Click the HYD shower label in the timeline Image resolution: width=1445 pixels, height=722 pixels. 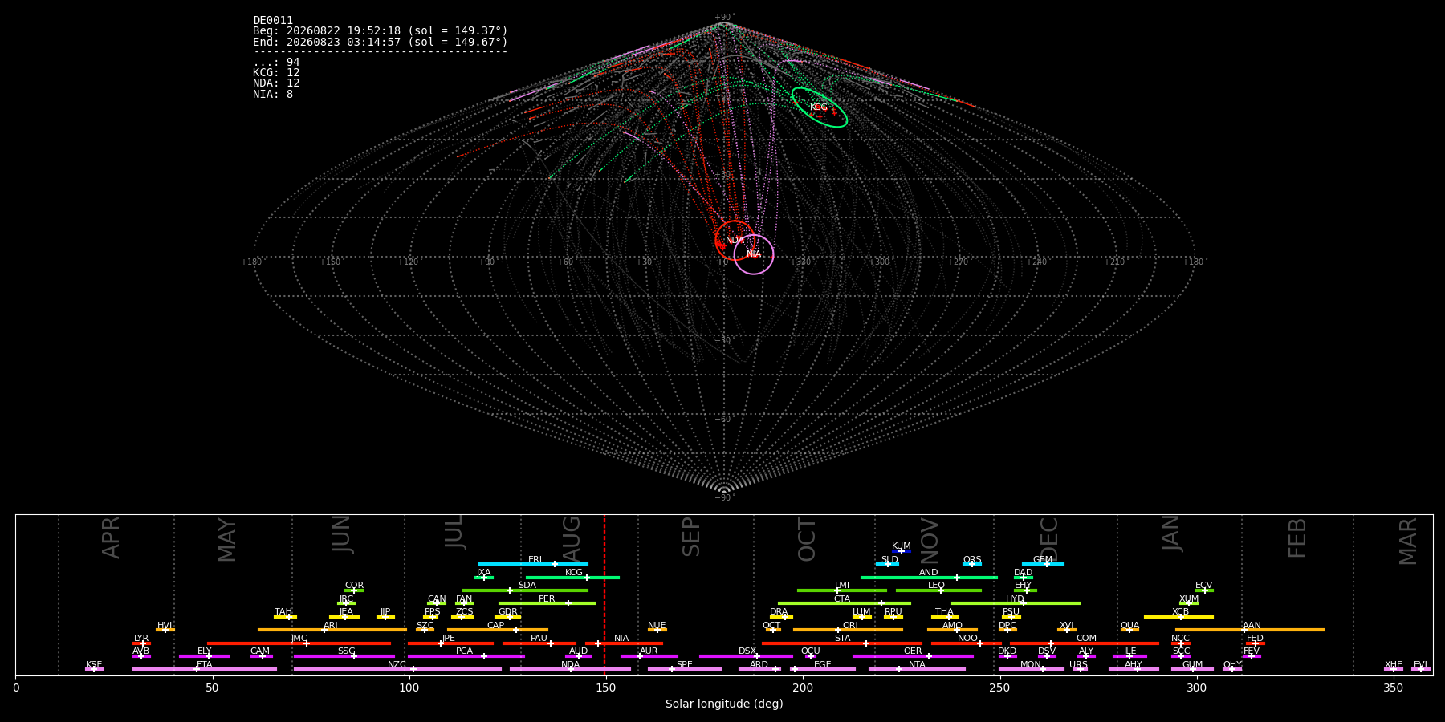click(x=1015, y=599)
